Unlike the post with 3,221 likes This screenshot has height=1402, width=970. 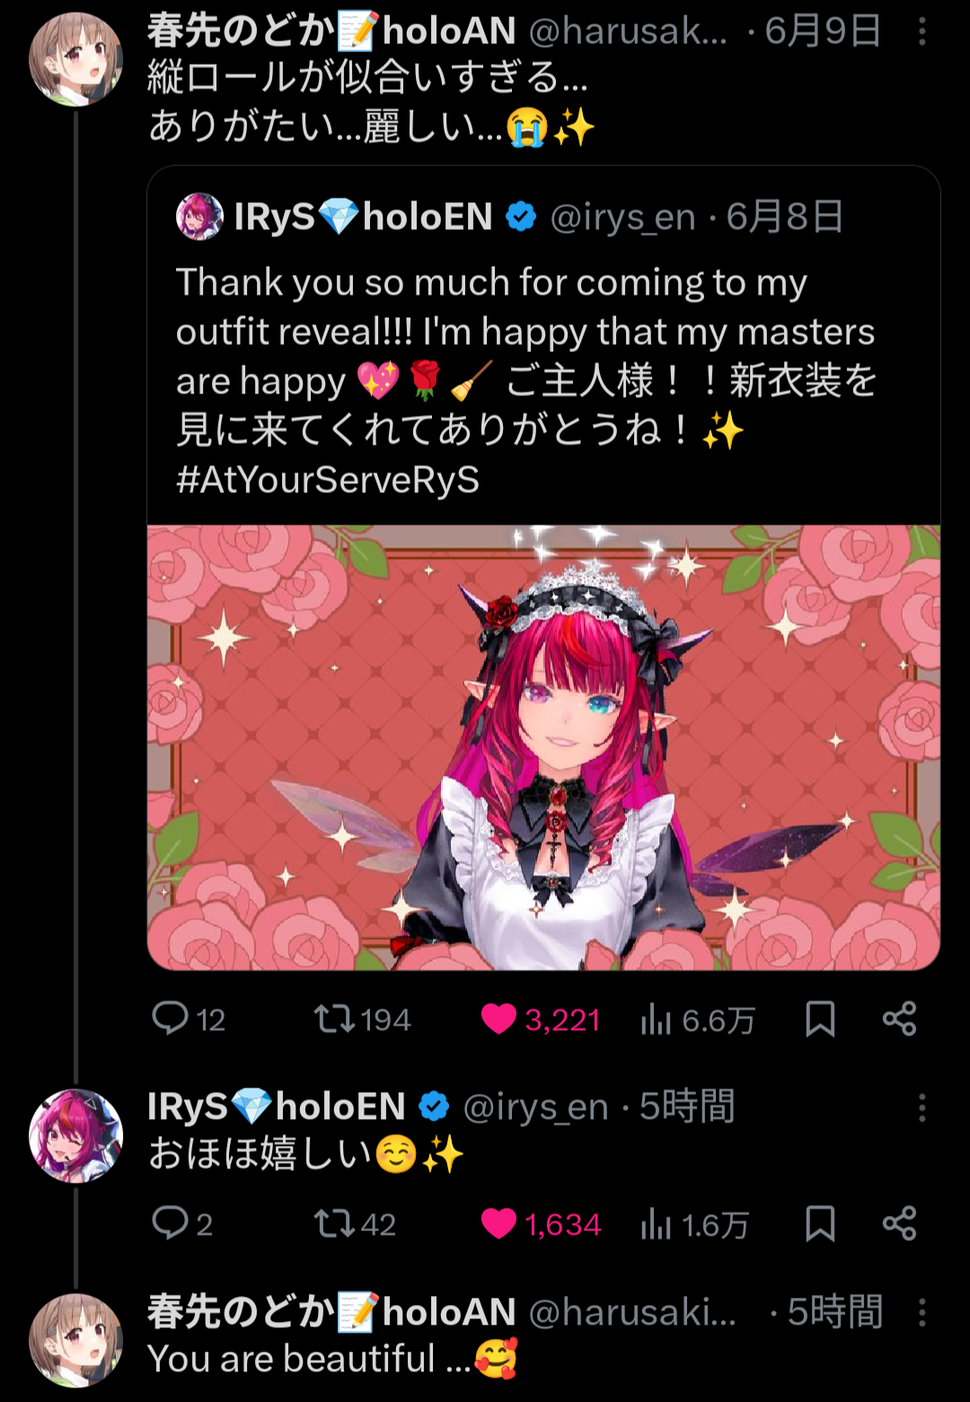(x=541, y=1019)
